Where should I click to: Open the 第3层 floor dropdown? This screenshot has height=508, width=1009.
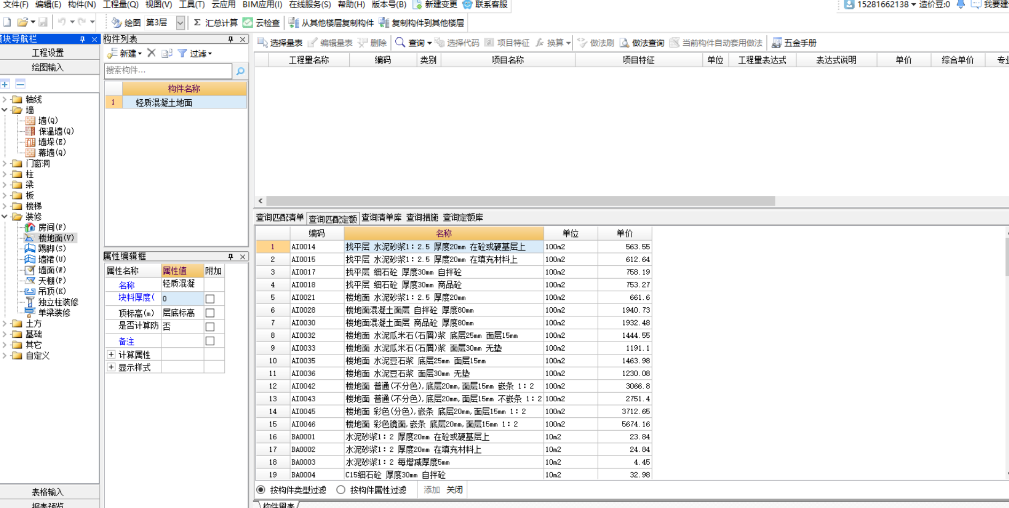(x=181, y=23)
